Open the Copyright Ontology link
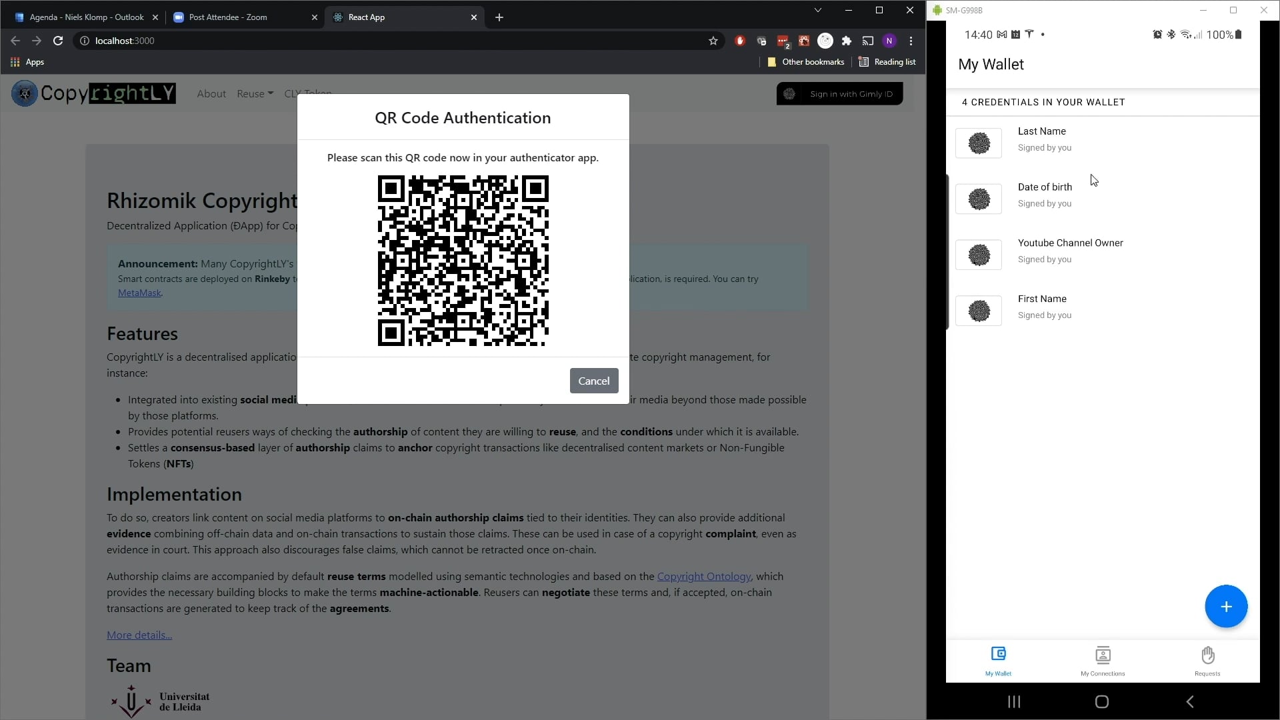Viewport: 1280px width, 720px height. (x=704, y=576)
